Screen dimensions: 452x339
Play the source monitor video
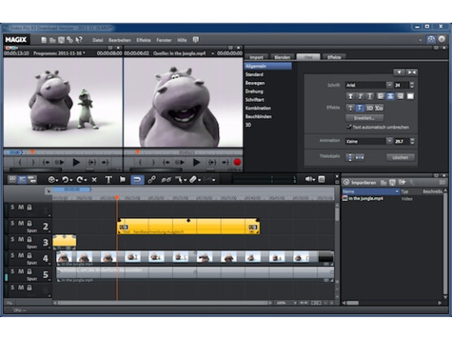pyautogui.click(x=196, y=162)
